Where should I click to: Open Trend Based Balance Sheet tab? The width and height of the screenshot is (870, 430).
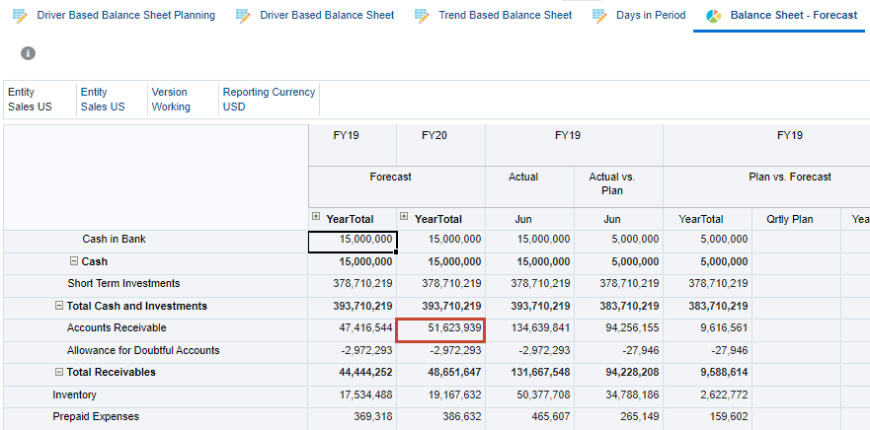coord(505,16)
